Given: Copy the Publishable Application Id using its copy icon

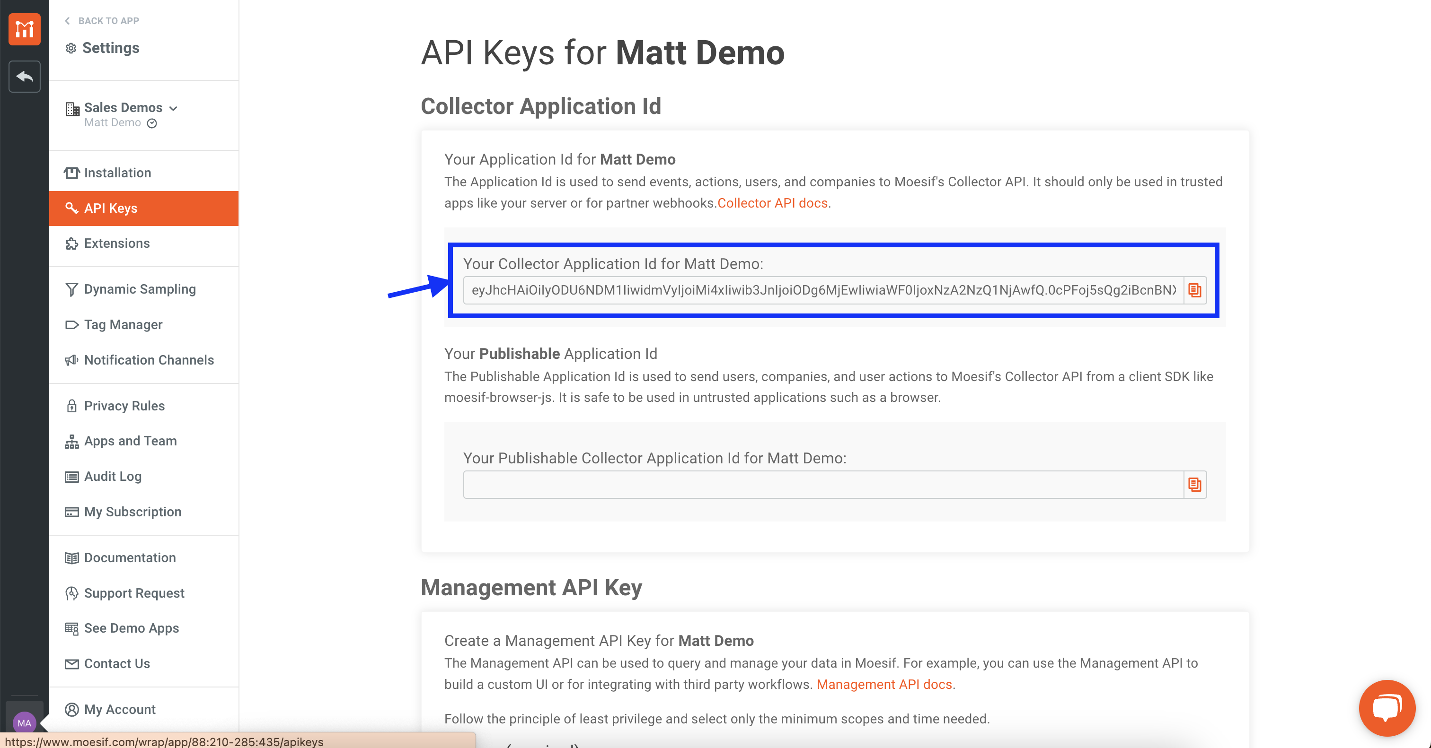Looking at the screenshot, I should 1195,484.
